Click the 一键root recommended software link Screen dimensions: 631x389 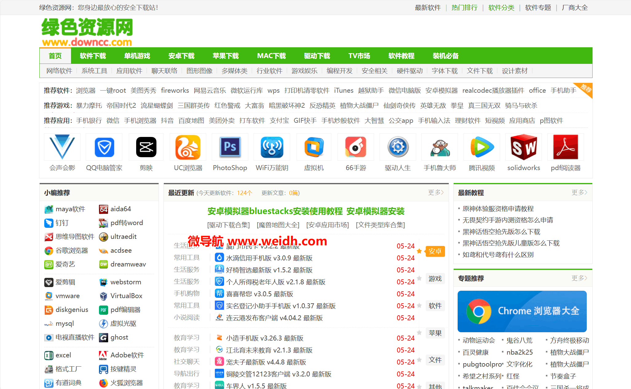pyautogui.click(x=113, y=91)
